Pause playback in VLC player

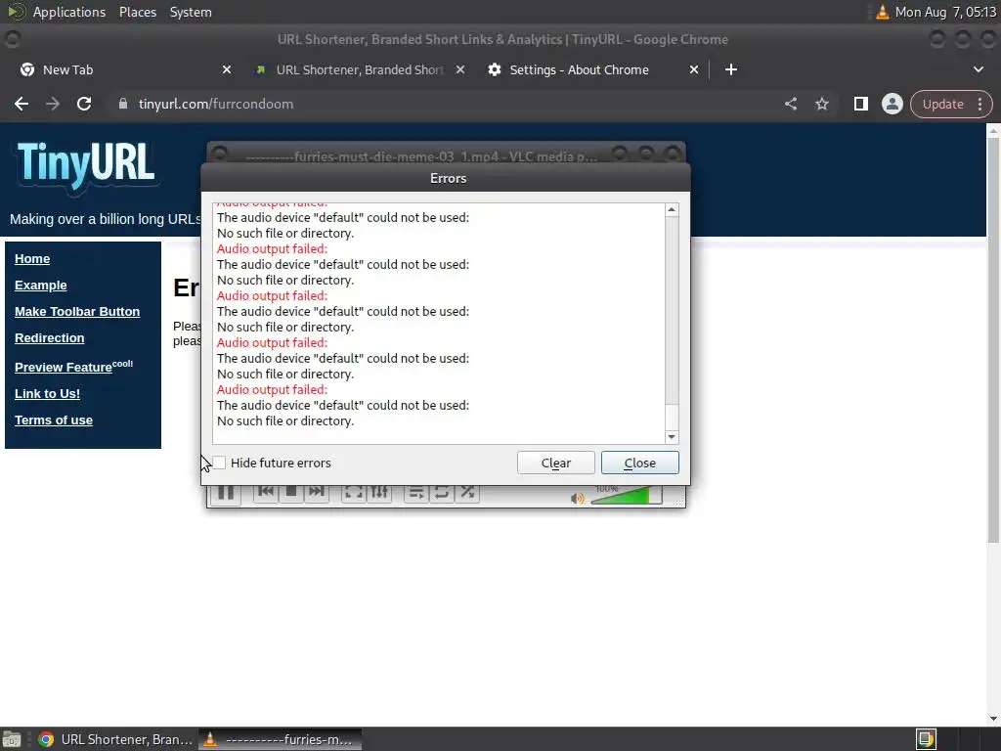pos(226,494)
